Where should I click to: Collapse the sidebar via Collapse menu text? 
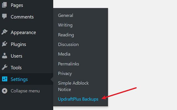[25, 91]
